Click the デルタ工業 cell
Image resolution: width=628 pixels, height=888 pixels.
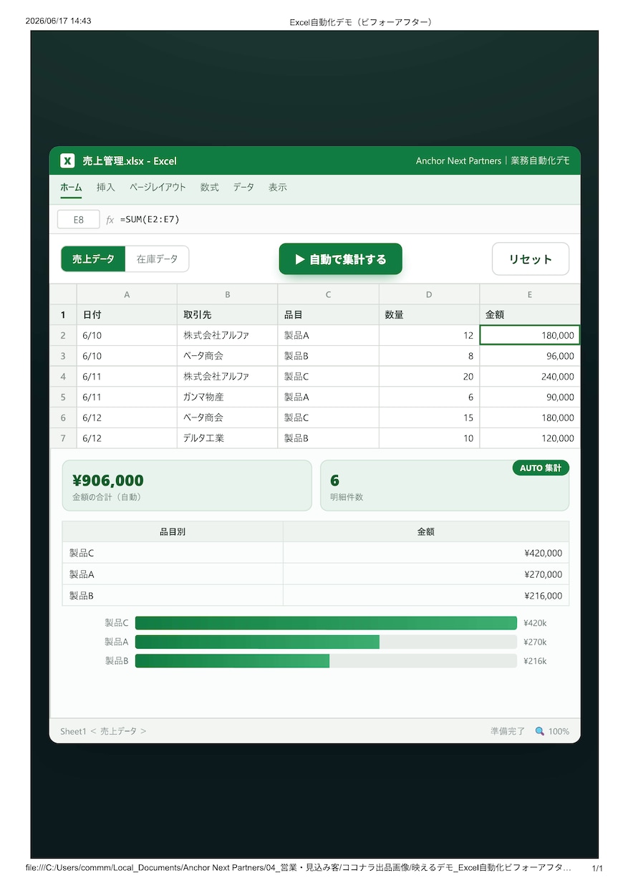click(228, 438)
